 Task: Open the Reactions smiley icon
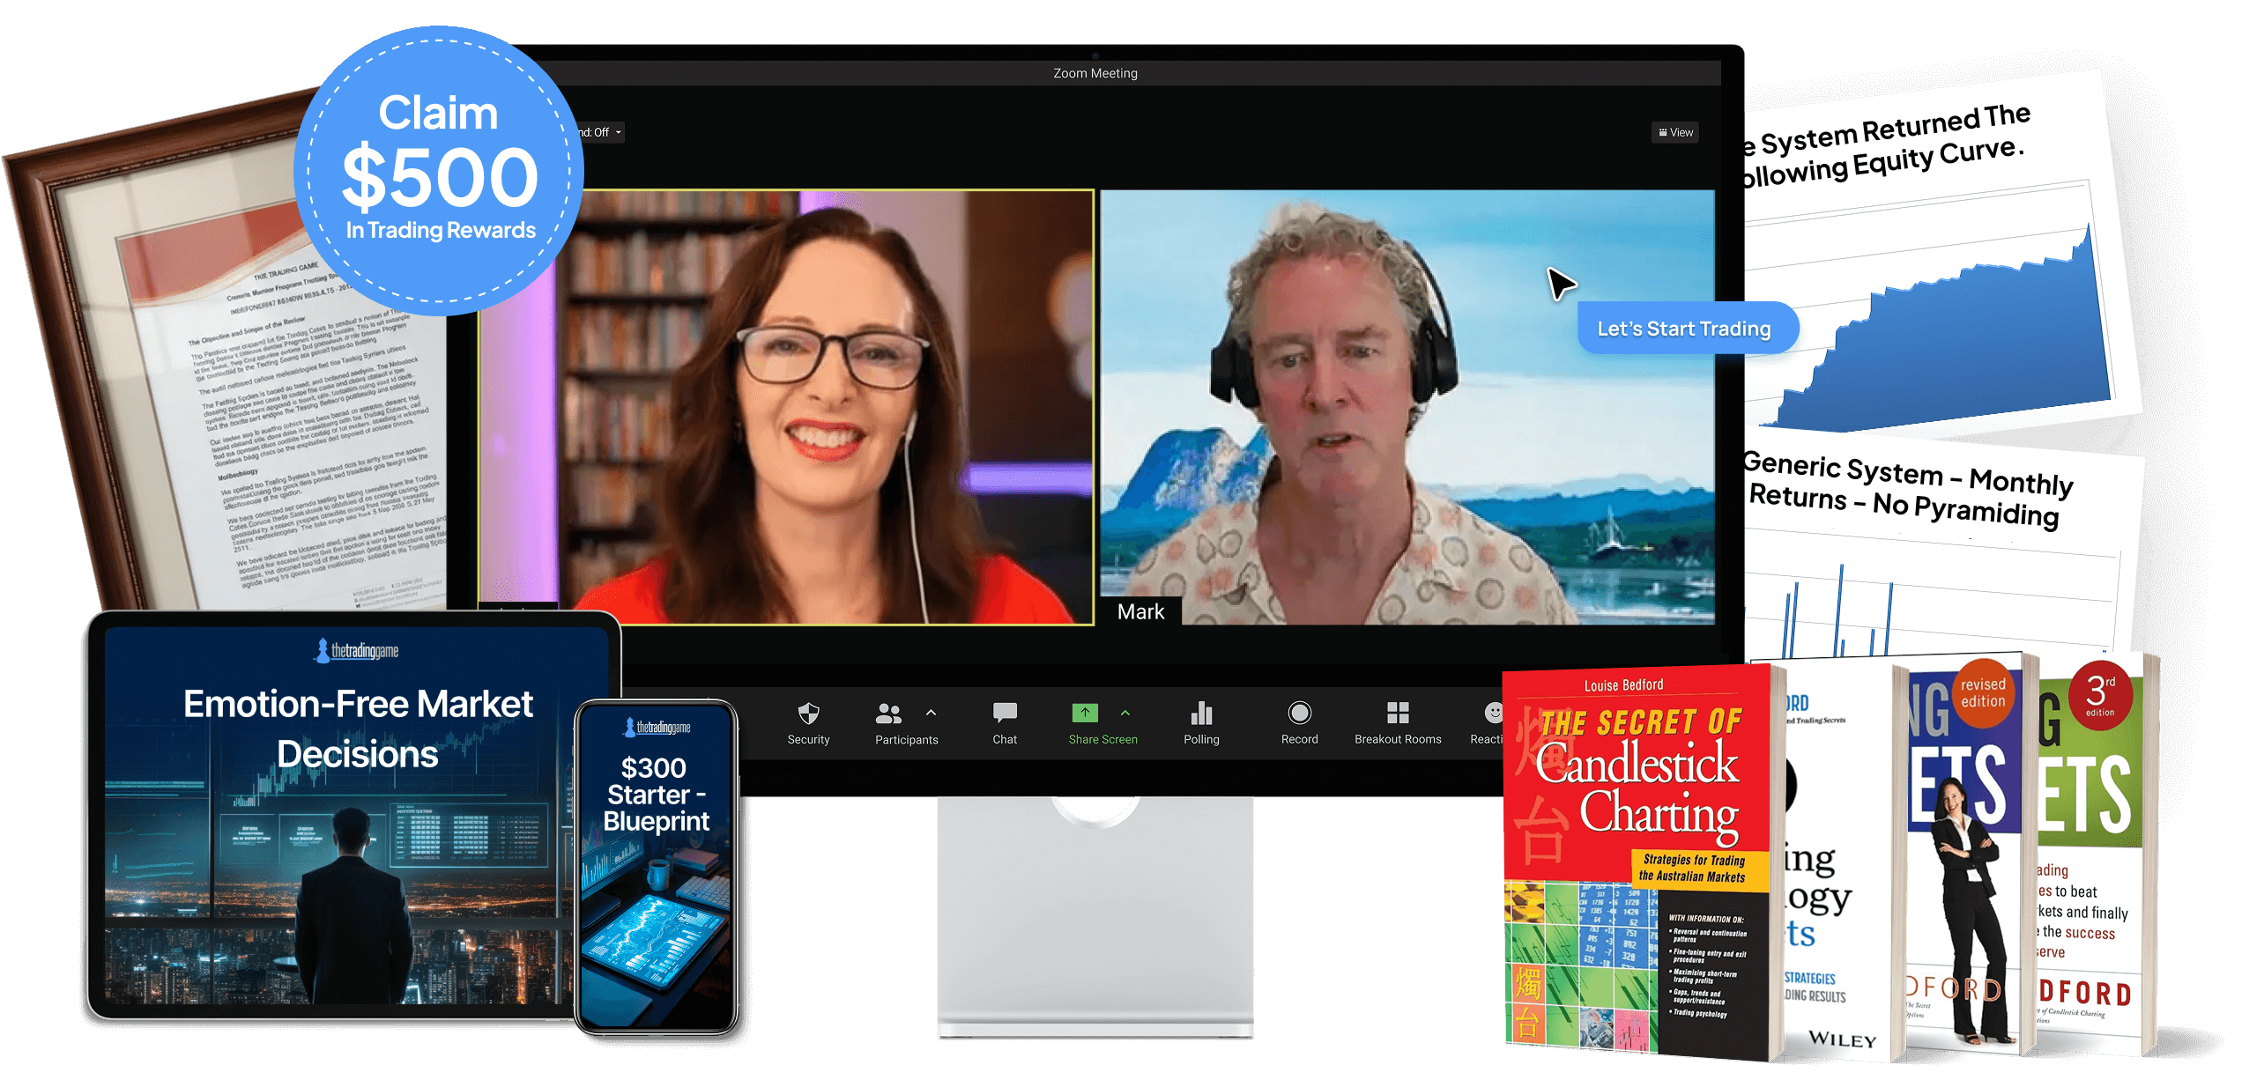coord(1491,713)
